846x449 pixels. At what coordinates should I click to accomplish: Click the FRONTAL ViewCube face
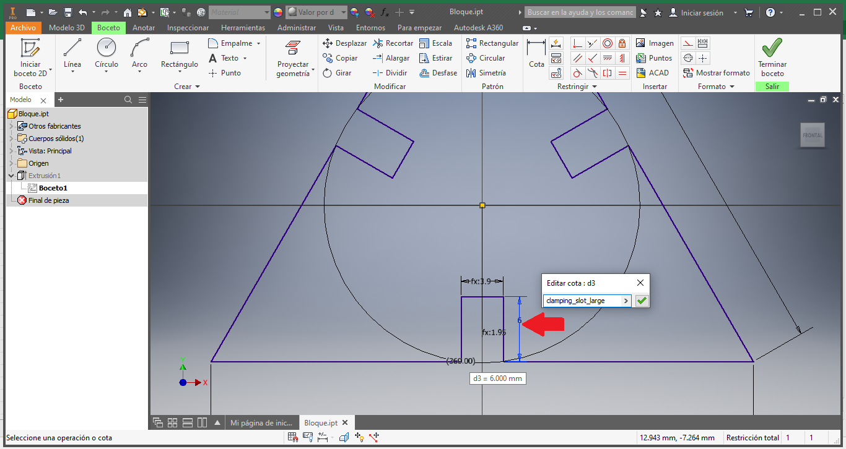click(x=813, y=135)
